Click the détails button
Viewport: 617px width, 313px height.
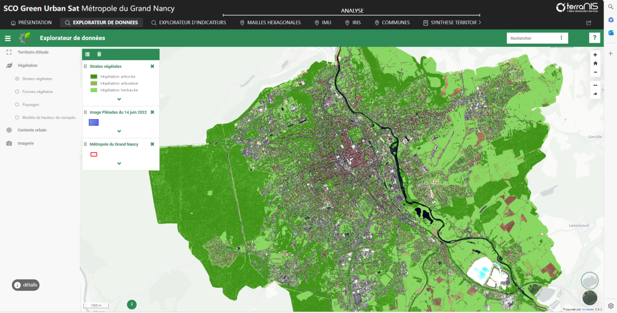(26, 285)
